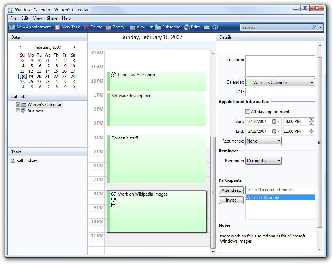
Task: Click Warren's Calendar icon in Calendars list
Action: [24, 105]
